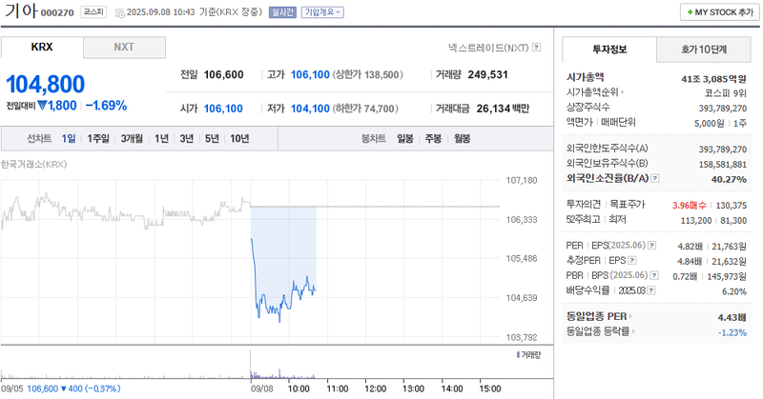This screenshot has height=399, width=763.
Task: Click the 코스피 9위 ranking value
Action: click(725, 92)
